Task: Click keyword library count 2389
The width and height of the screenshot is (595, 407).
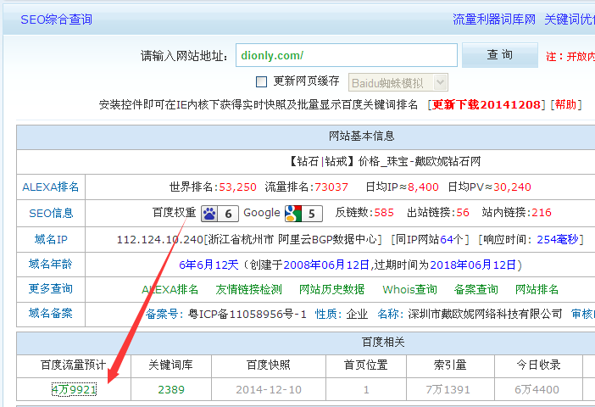Action: [x=171, y=389]
